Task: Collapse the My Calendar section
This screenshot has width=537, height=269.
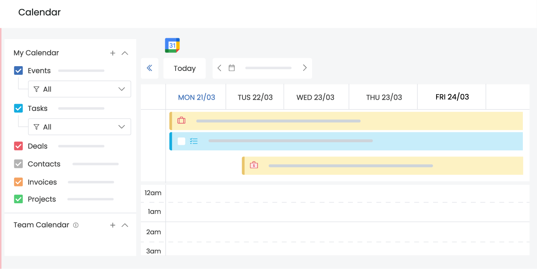Action: click(x=125, y=53)
